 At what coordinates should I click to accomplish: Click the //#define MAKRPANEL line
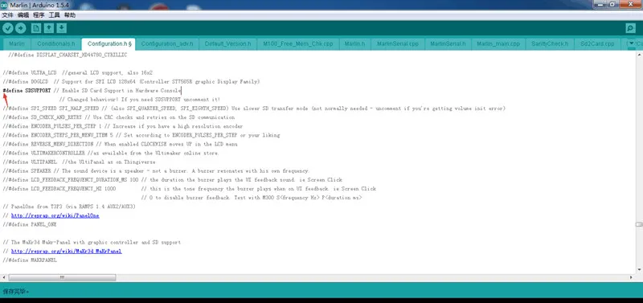tap(30, 260)
